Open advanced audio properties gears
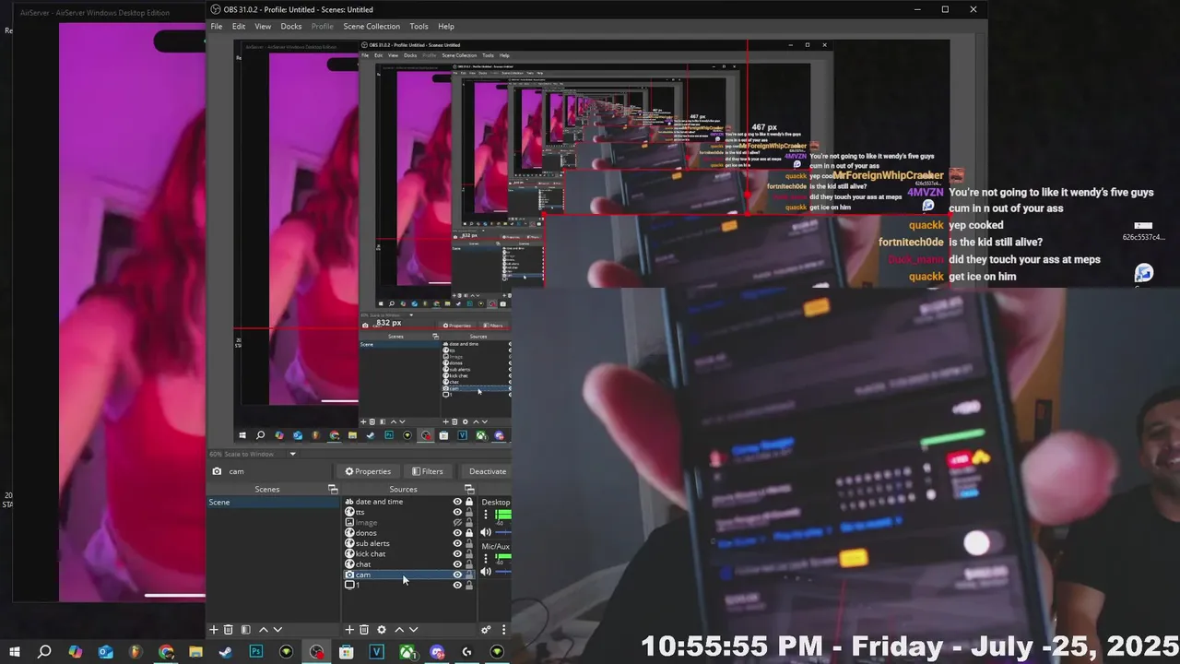 [486, 630]
